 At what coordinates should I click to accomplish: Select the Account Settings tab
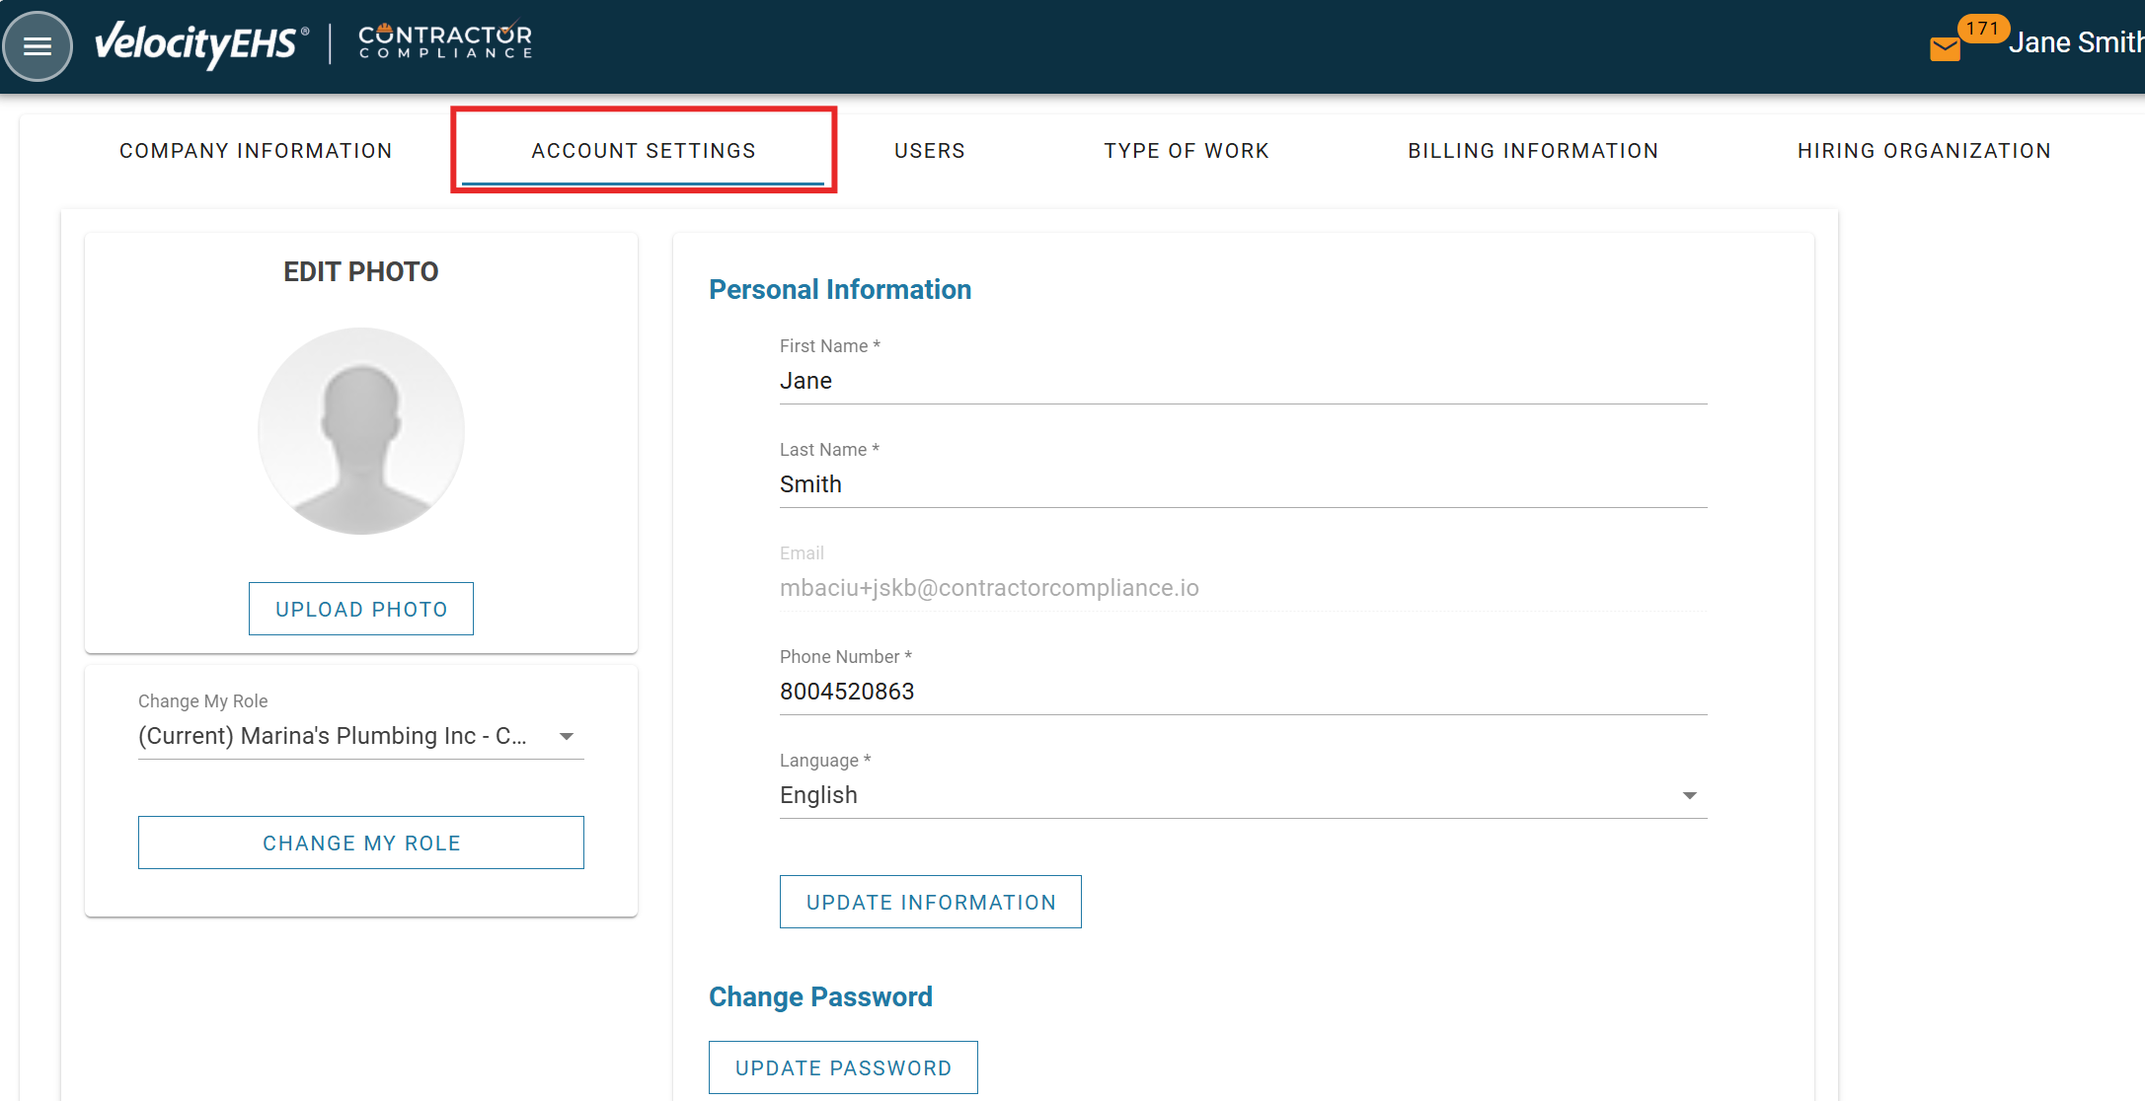click(644, 151)
